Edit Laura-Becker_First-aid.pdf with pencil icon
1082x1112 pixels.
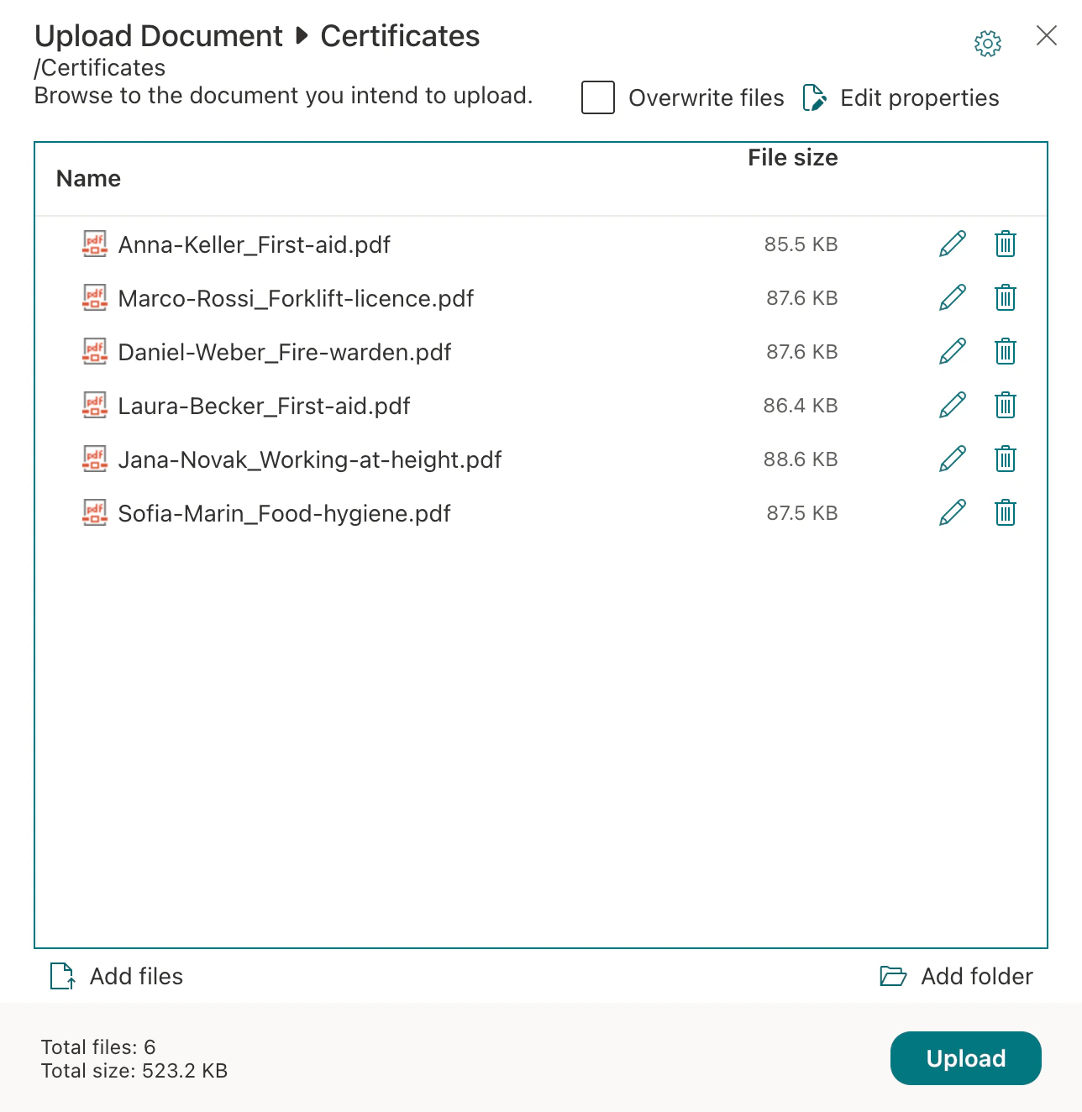[953, 406]
